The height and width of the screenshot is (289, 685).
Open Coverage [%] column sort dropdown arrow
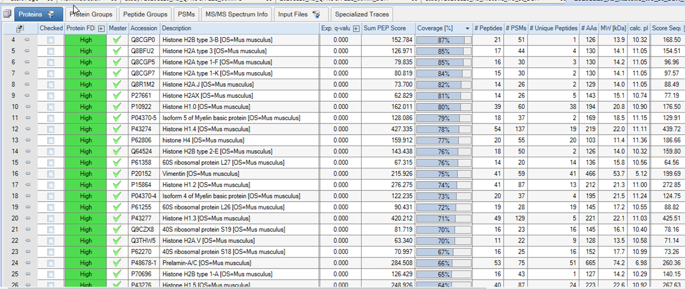[x=467, y=29]
